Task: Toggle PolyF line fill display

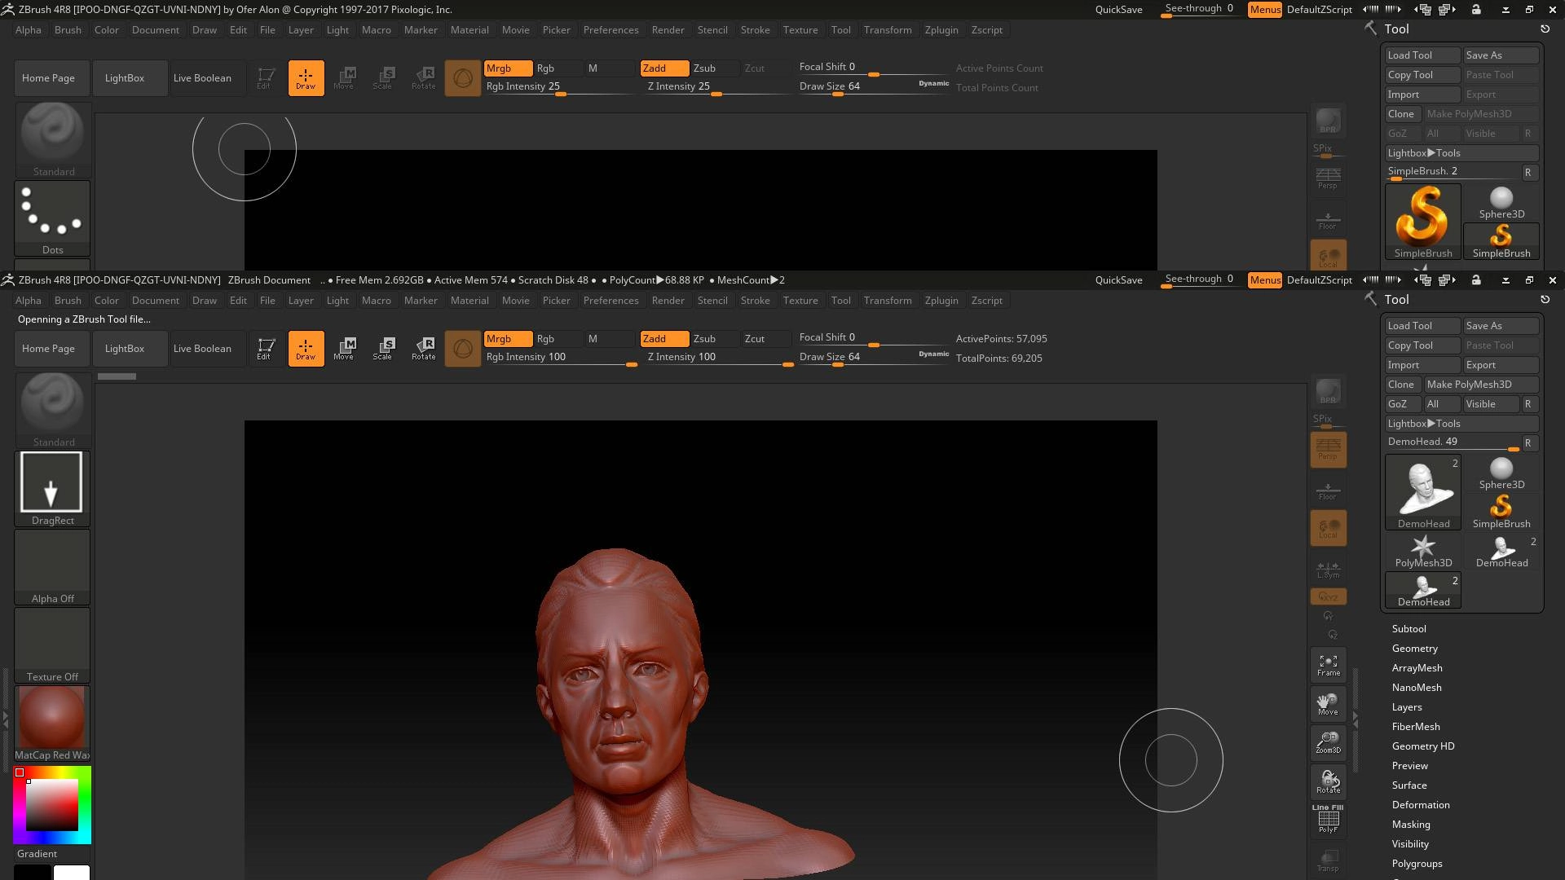Action: 1328,820
